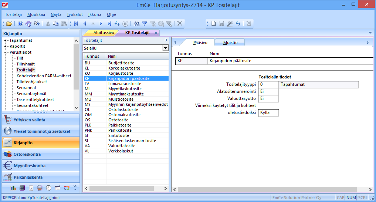376x202 pixels.
Task: Click the bar chart icon in bottom strip
Action: pyautogui.click(x=13, y=188)
